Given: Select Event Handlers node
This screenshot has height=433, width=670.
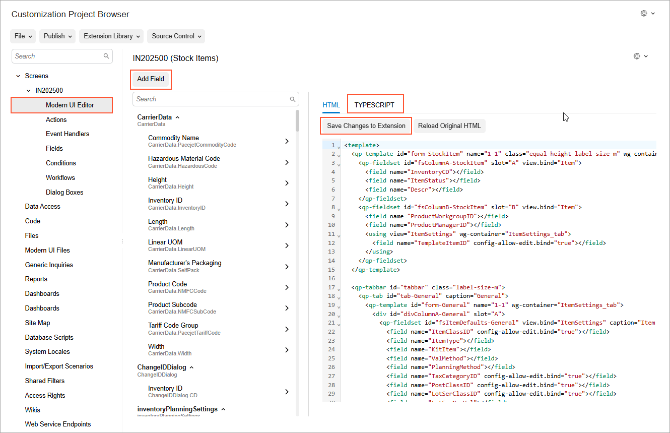Looking at the screenshot, I should point(68,134).
